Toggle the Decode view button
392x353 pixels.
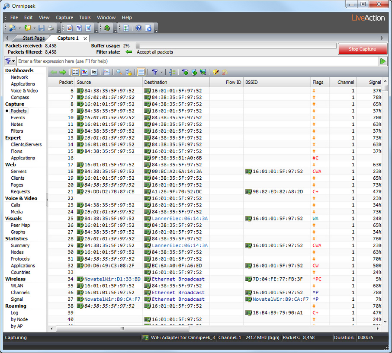(85, 73)
